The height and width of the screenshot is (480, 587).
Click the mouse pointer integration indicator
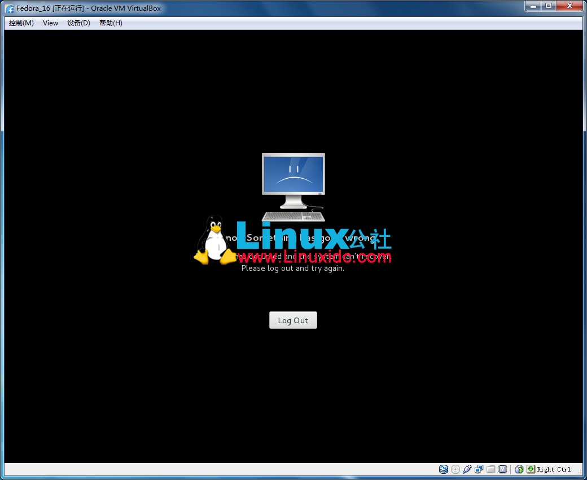[x=519, y=469]
